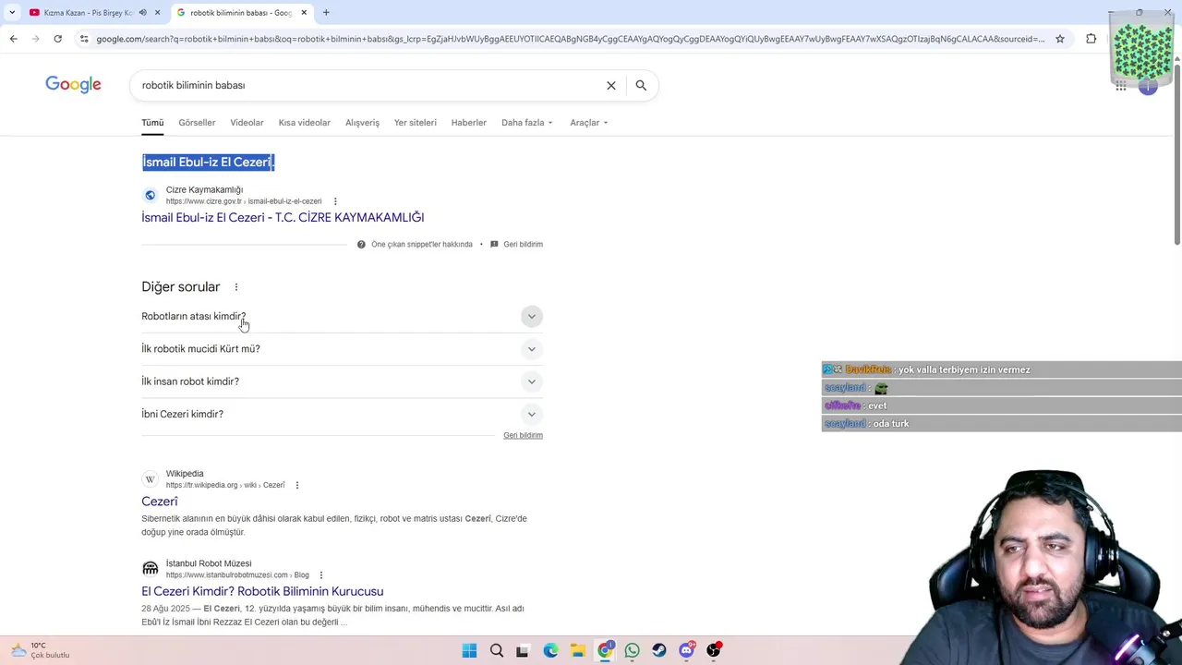Switch to the Videolar tab
The width and height of the screenshot is (1182, 665).
pos(247,123)
